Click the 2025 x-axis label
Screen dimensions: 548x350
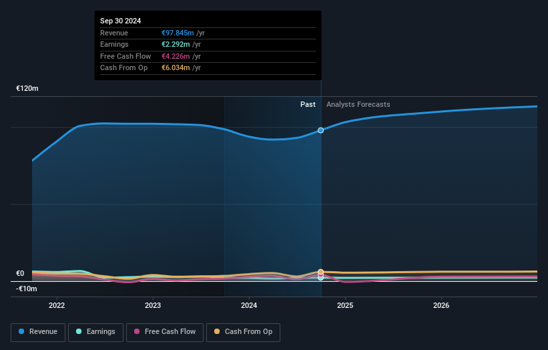click(x=345, y=306)
